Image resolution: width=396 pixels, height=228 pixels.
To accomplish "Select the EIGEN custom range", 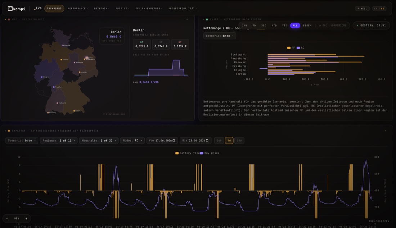I will 307,26.
